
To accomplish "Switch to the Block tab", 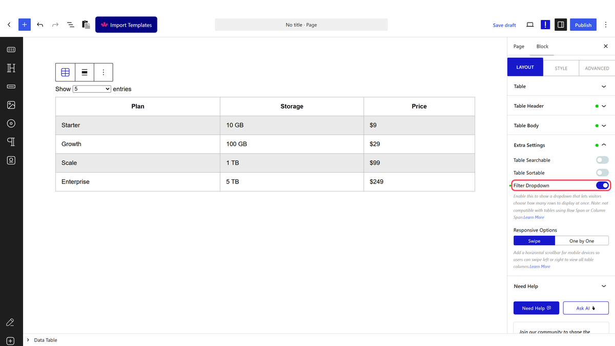I will (x=542, y=46).
